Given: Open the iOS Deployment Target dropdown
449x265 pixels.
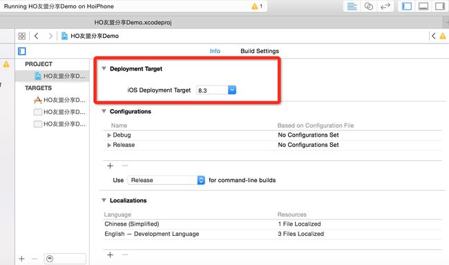Looking at the screenshot, I should pos(232,90).
